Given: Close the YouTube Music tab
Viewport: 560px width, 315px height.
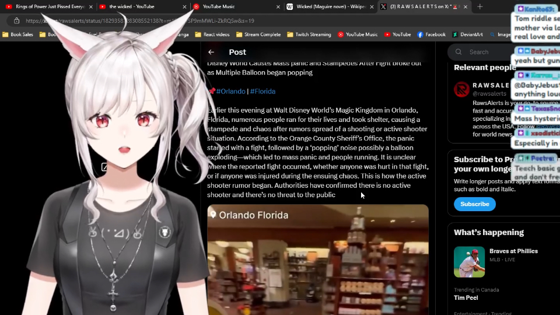Looking at the screenshot, I should pyautogui.click(x=278, y=7).
